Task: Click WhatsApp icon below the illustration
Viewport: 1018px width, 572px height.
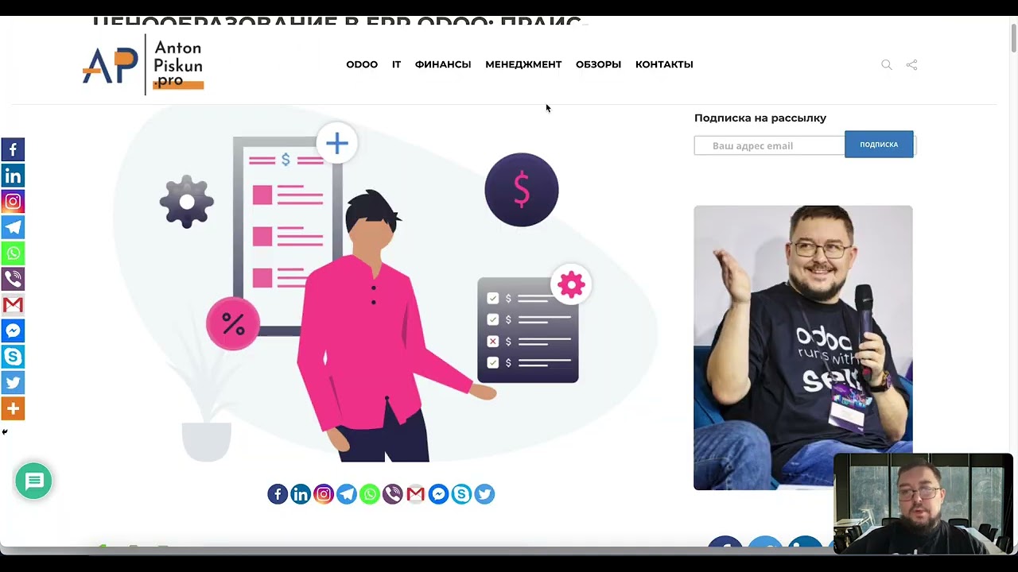Action: click(370, 494)
